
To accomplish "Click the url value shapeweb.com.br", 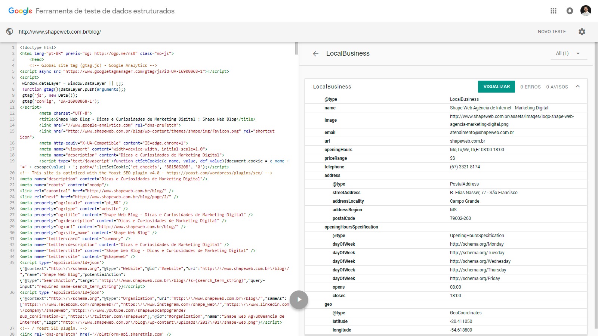I will (x=468, y=141).
